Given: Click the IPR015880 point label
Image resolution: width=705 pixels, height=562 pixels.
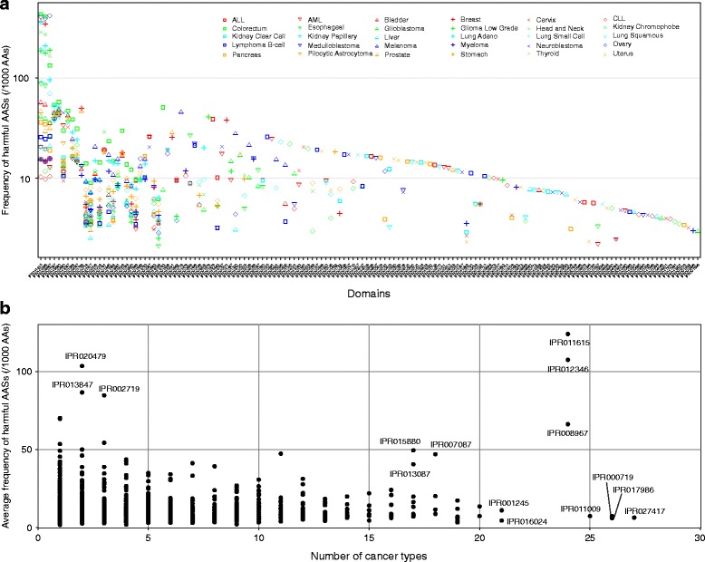Looking at the screenshot, I should click(401, 441).
